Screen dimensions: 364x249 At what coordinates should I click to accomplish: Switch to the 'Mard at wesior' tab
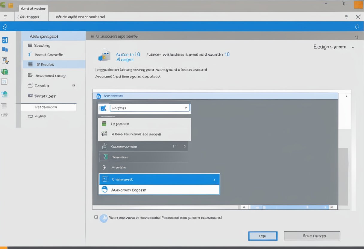click(33, 8)
